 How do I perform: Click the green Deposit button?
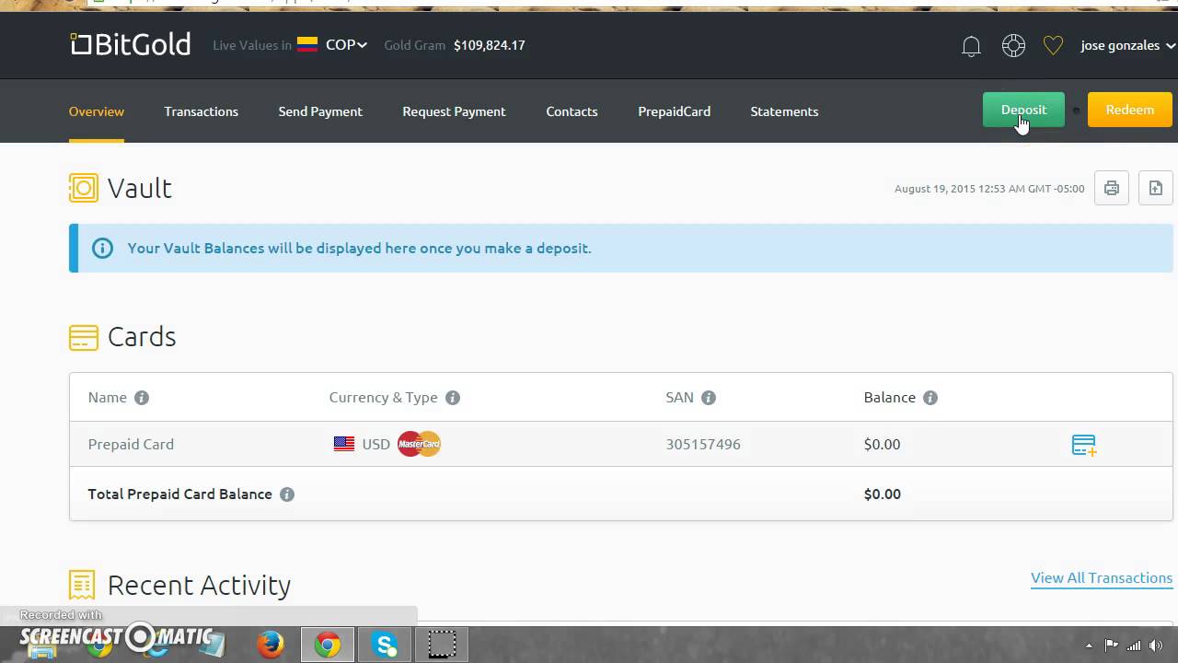pyautogui.click(x=1023, y=110)
